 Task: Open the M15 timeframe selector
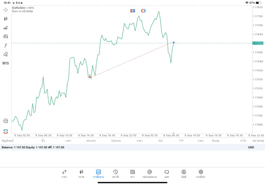[6, 63]
